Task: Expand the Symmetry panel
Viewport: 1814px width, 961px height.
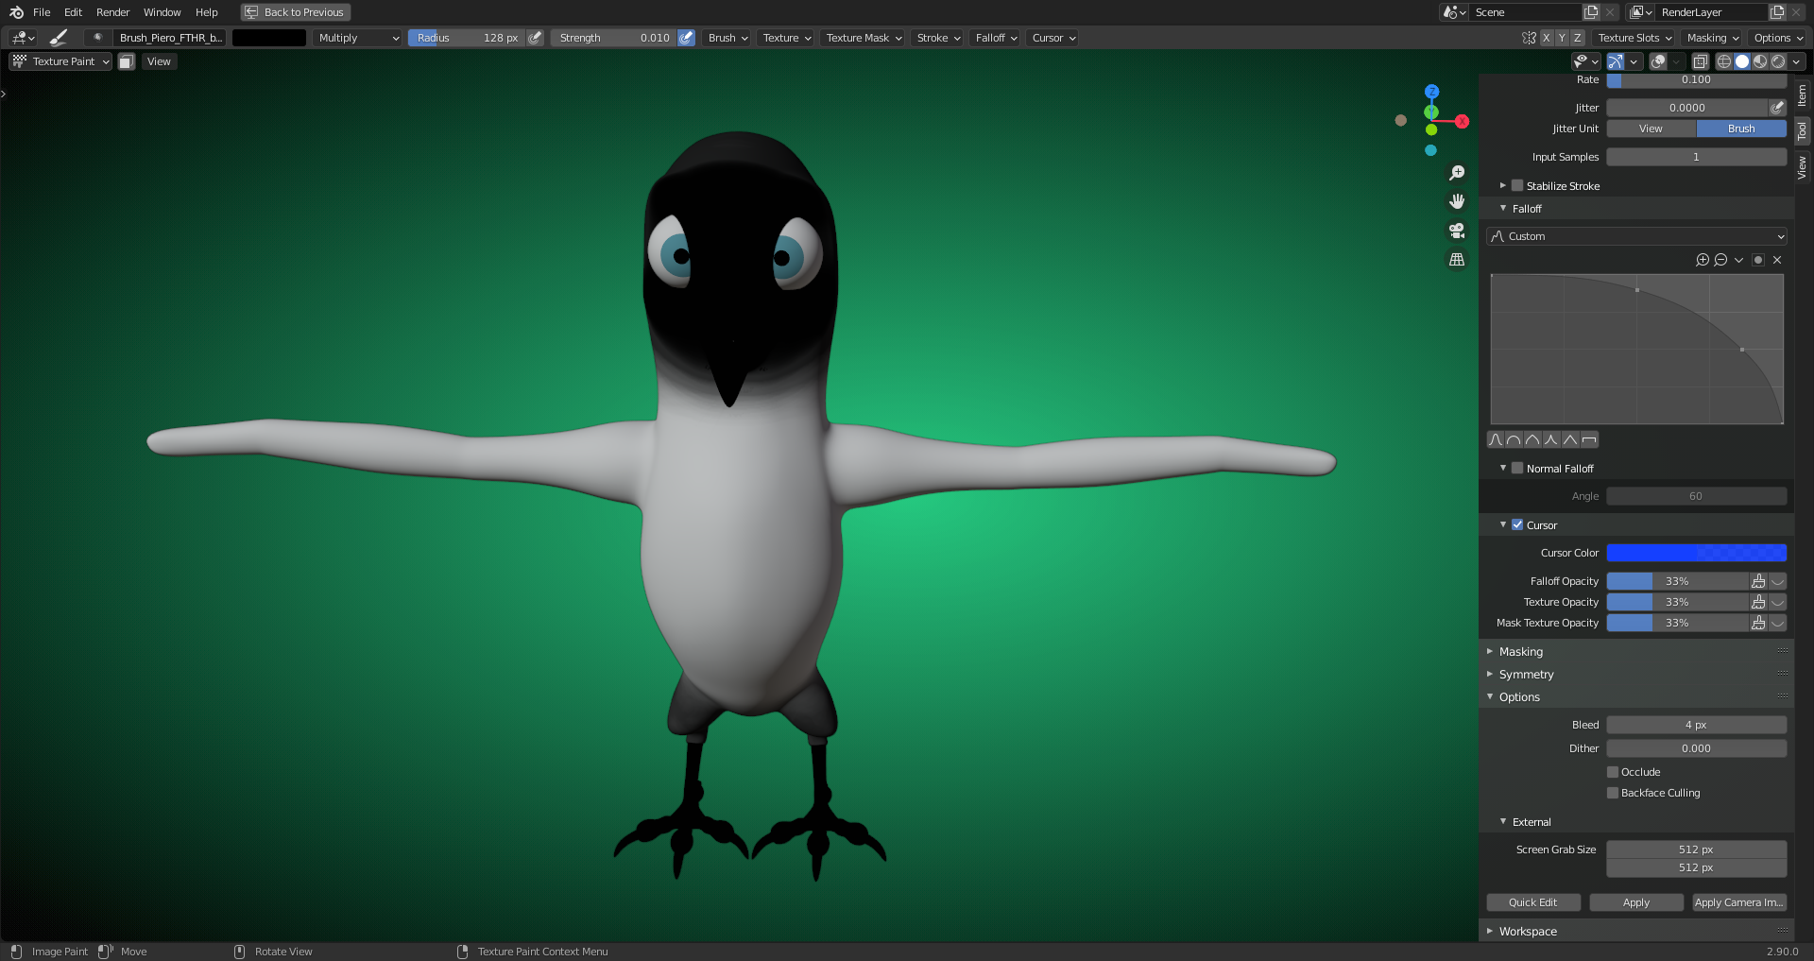Action: coord(1526,675)
